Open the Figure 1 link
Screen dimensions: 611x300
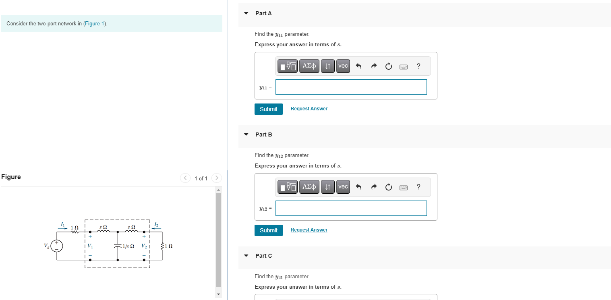[94, 23]
